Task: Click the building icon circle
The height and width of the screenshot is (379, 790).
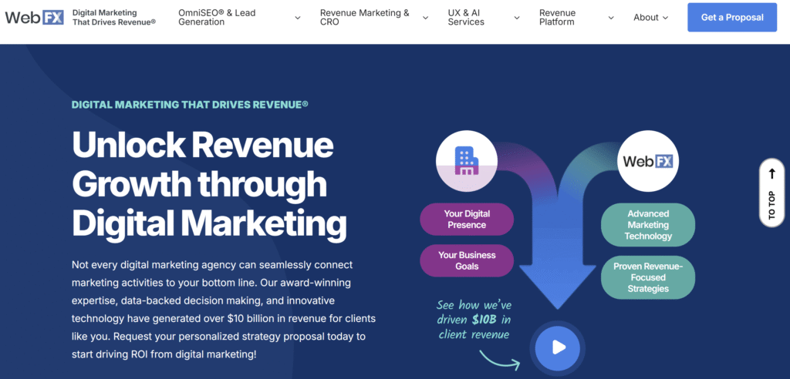Action: 467,161
